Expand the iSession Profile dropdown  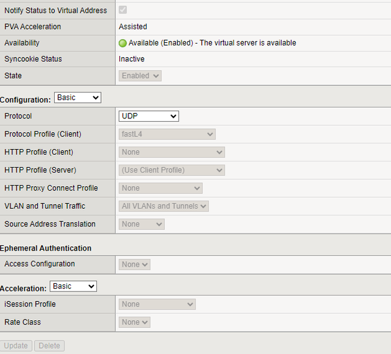157,304
